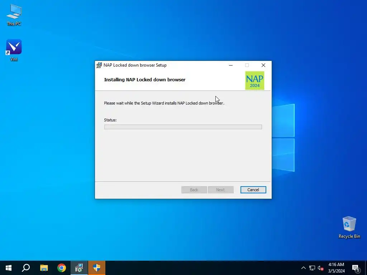The width and height of the screenshot is (367, 275).
Task: Click the installer icon in title bar
Action: (99, 65)
